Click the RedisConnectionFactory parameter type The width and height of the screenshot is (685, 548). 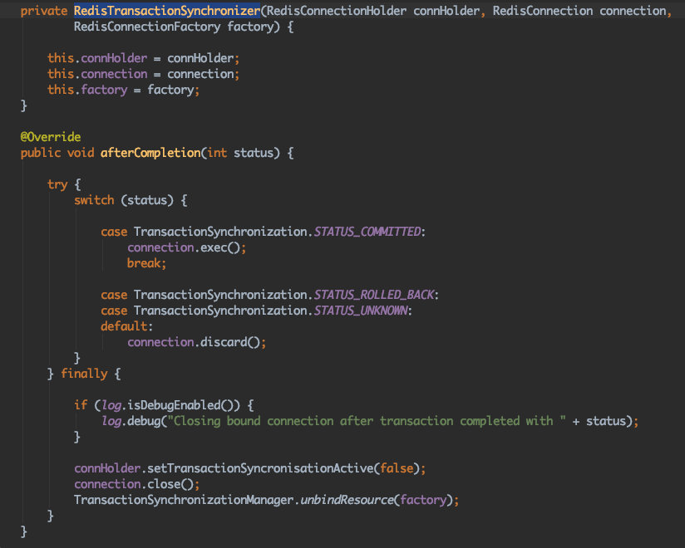147,27
